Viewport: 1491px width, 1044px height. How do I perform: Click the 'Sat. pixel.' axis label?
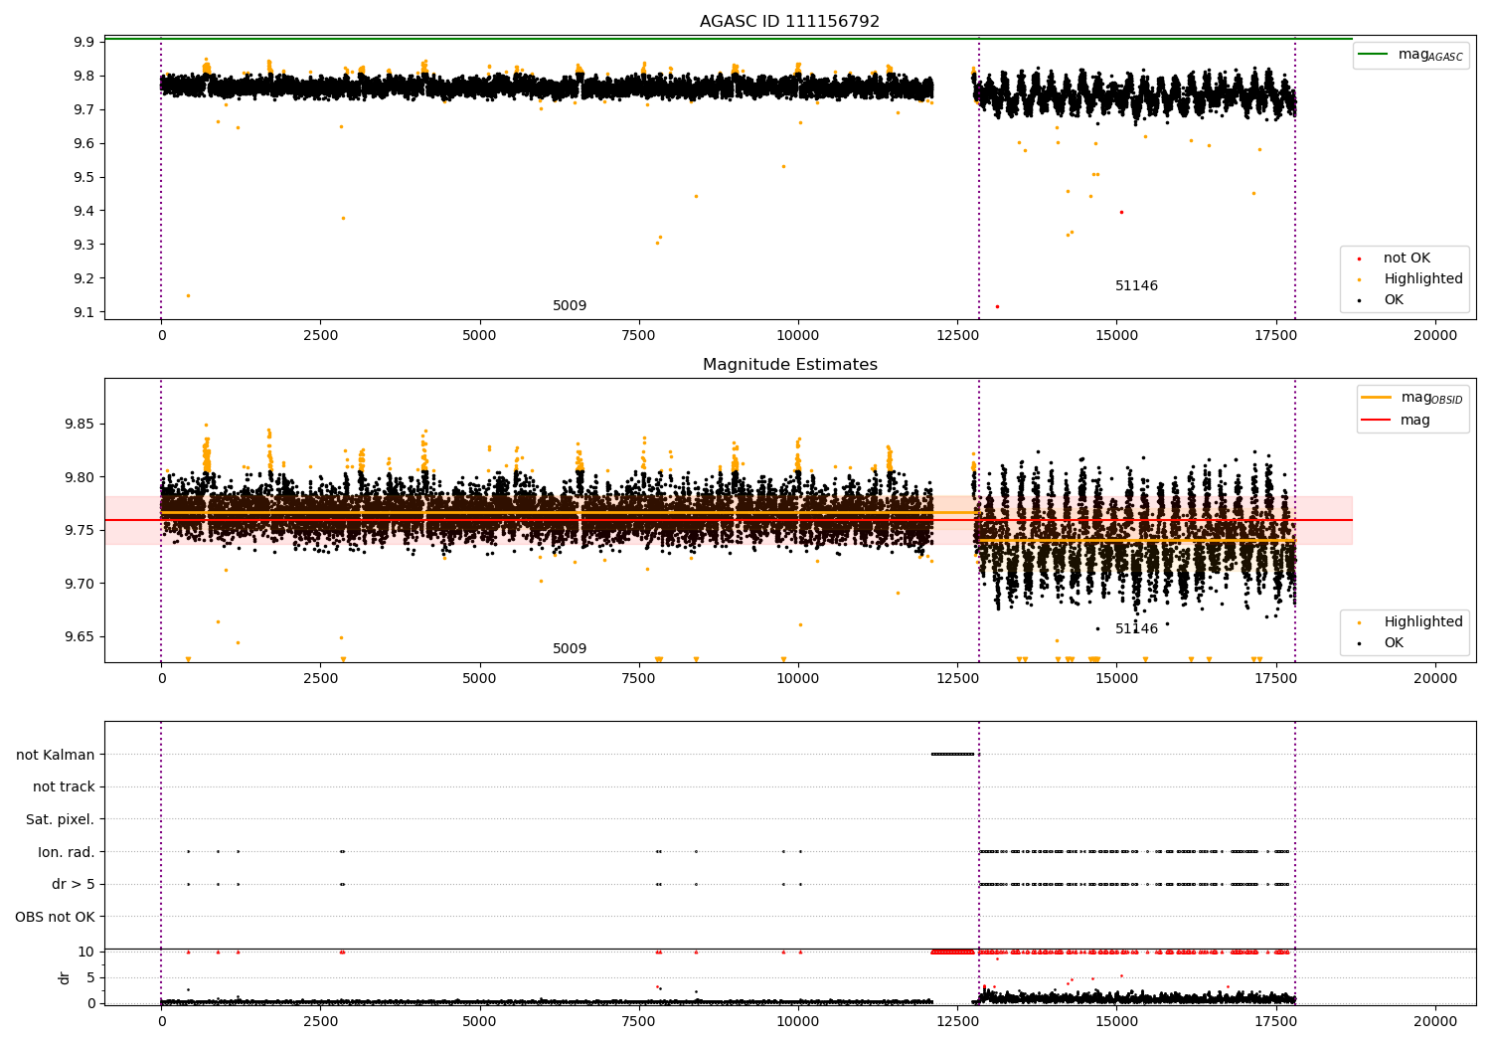pos(60,820)
